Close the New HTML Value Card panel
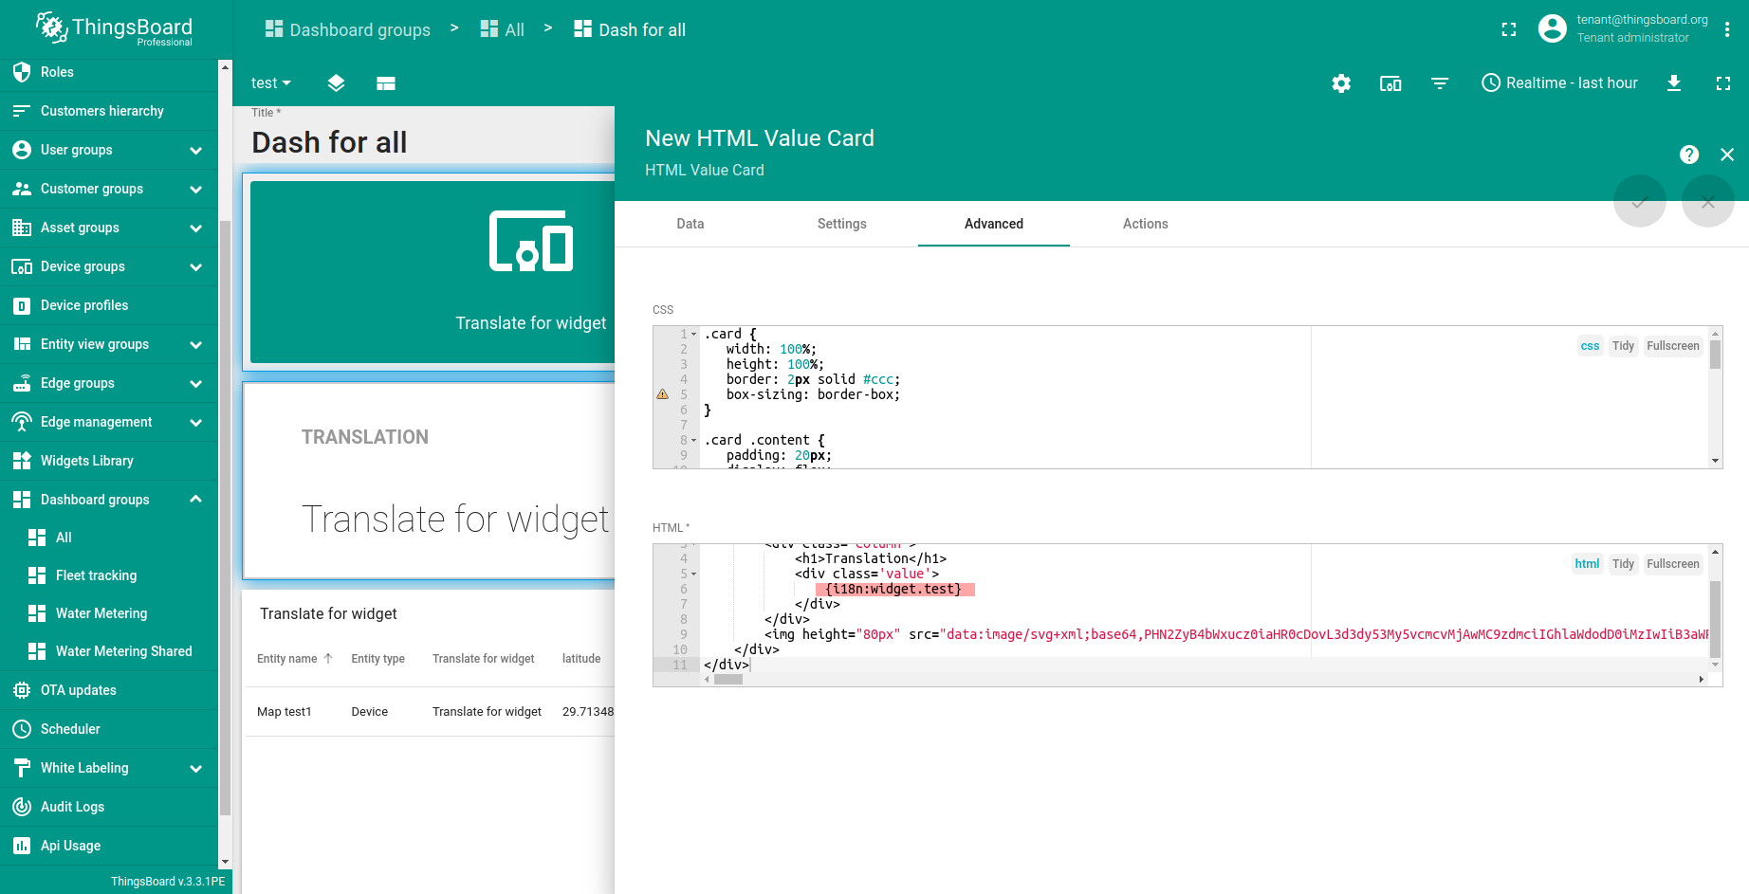The image size is (1749, 894). pyautogui.click(x=1727, y=155)
